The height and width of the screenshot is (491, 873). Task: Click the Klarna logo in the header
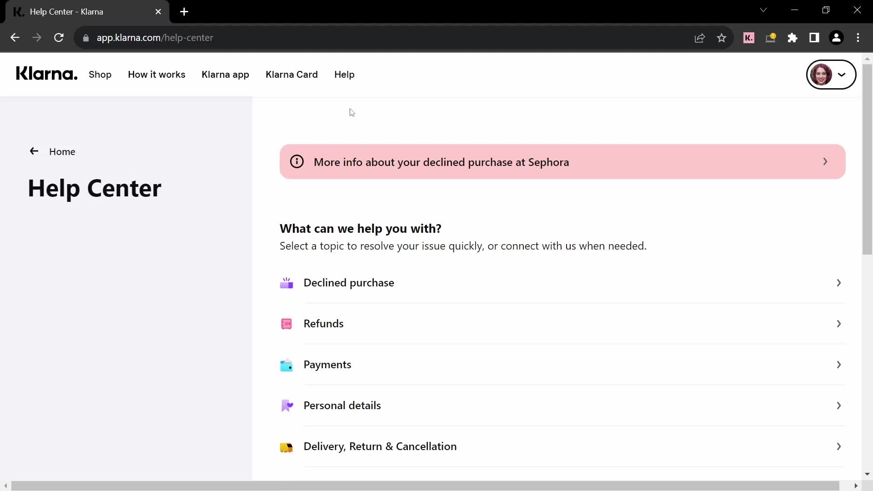click(x=47, y=74)
